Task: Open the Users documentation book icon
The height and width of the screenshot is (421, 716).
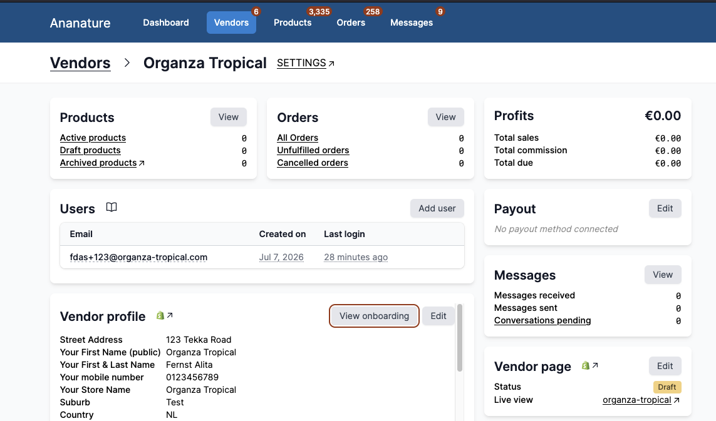Action: tap(112, 207)
